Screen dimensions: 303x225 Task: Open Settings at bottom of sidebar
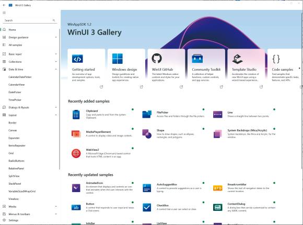pos(30,220)
